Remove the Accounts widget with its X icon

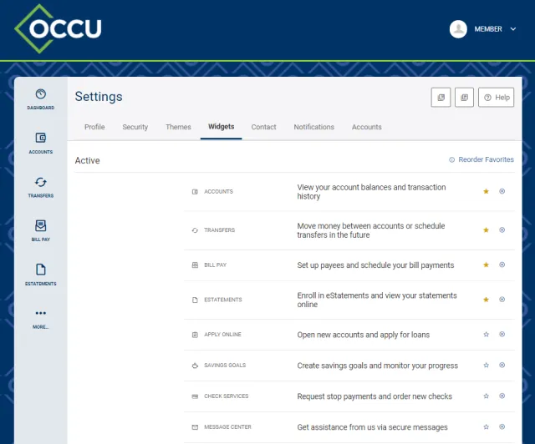502,191
